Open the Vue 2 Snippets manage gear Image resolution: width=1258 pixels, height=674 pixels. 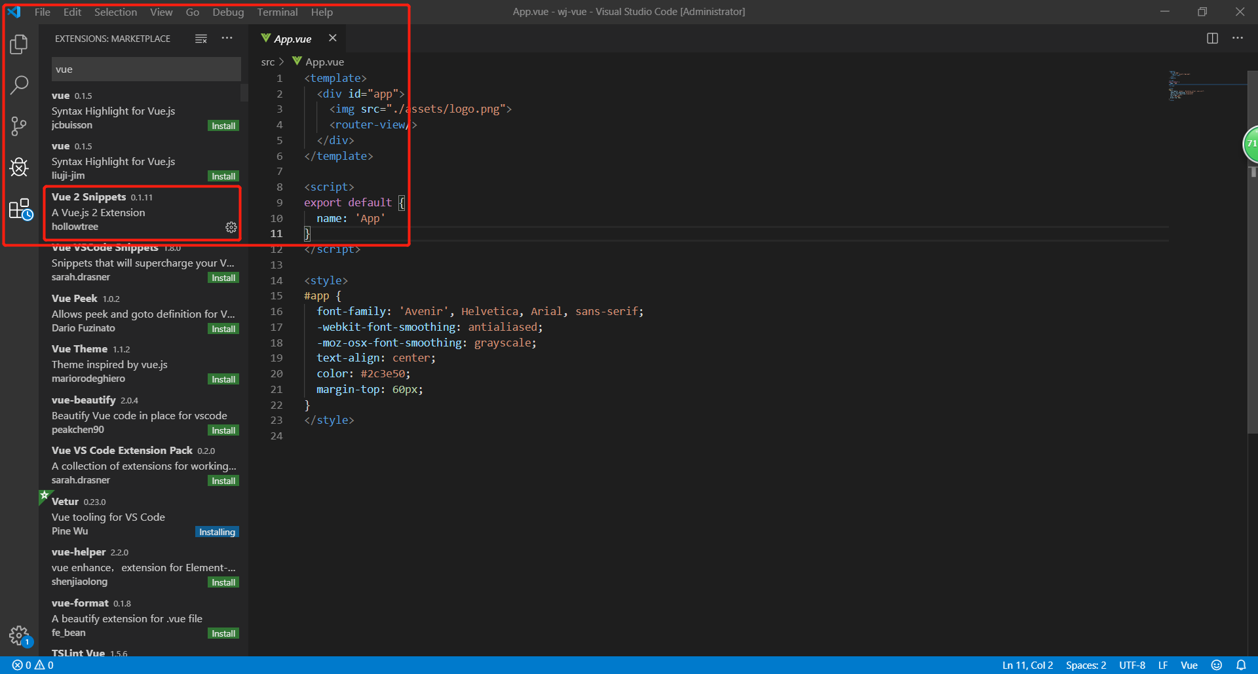(x=231, y=227)
